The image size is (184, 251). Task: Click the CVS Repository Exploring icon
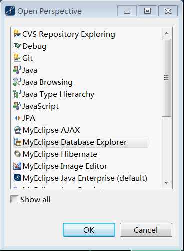point(17,34)
